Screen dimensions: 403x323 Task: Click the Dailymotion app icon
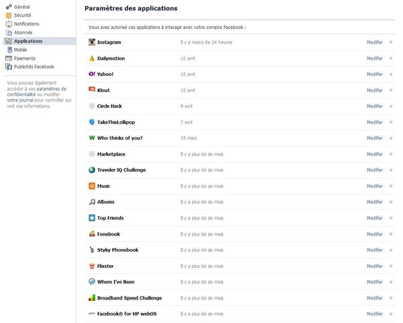(x=92, y=59)
